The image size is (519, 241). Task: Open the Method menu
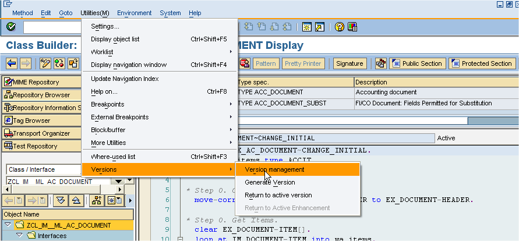click(x=23, y=13)
